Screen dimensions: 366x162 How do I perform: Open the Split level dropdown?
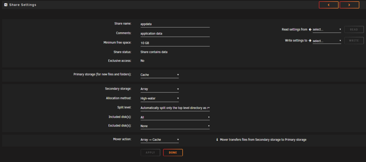(175, 108)
